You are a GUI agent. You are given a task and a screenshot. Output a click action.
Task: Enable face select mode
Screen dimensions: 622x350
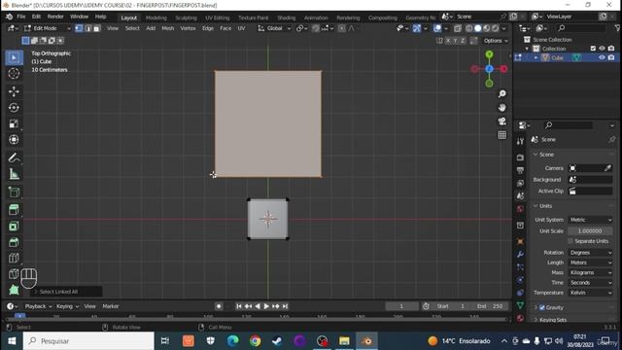(96, 28)
